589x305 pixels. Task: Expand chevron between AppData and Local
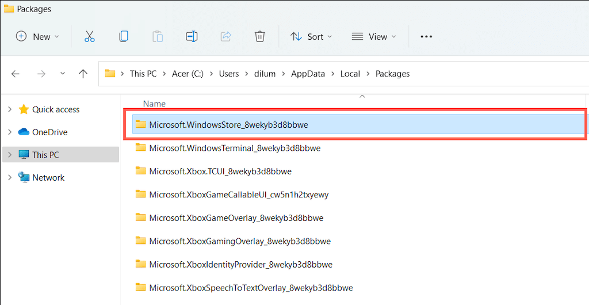tap(332, 74)
